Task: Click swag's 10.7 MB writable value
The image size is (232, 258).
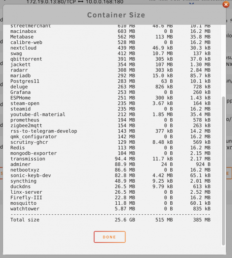Action: click(163, 53)
